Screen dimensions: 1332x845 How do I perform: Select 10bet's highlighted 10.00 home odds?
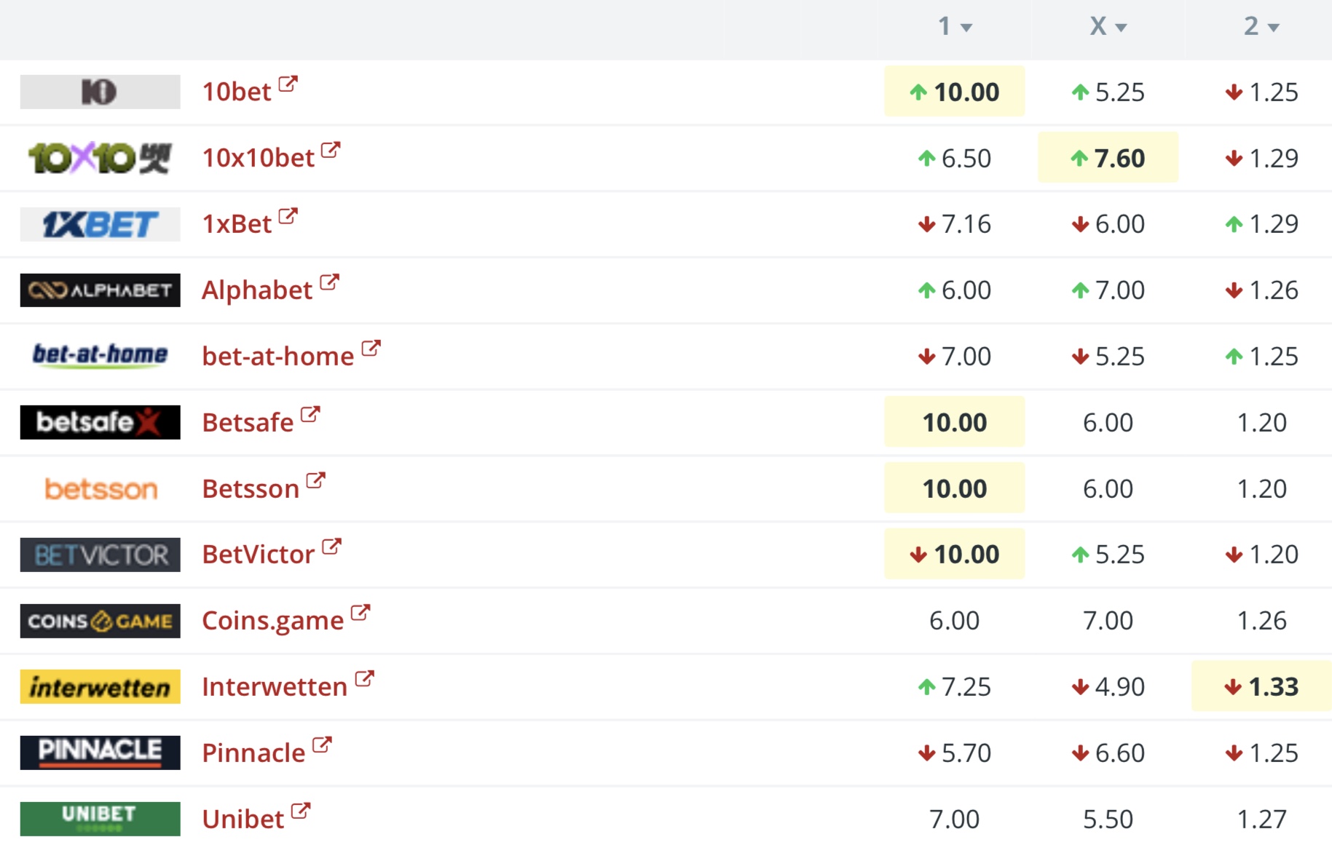click(954, 92)
